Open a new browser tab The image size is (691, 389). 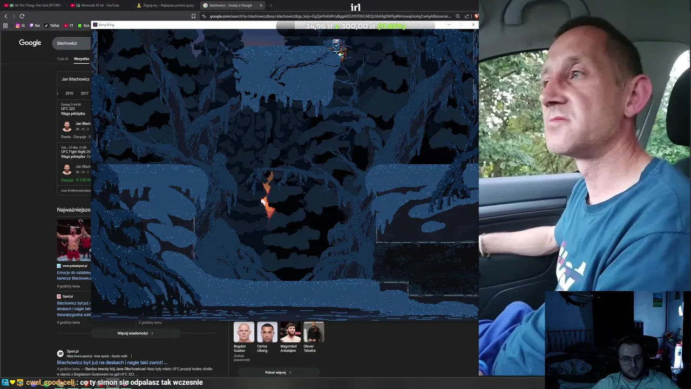(270, 5)
